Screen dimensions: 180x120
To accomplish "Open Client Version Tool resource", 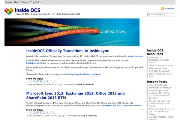I will [158, 68].
